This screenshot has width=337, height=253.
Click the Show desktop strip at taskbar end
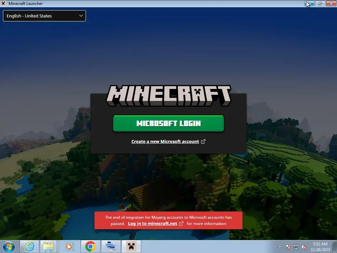tap(335, 246)
